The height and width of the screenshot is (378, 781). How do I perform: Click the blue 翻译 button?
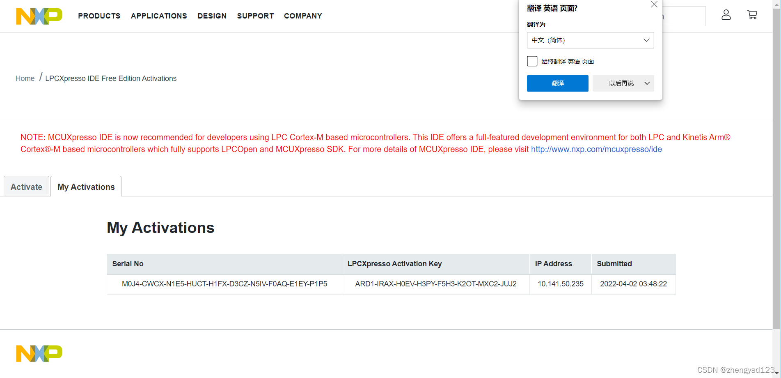click(557, 83)
